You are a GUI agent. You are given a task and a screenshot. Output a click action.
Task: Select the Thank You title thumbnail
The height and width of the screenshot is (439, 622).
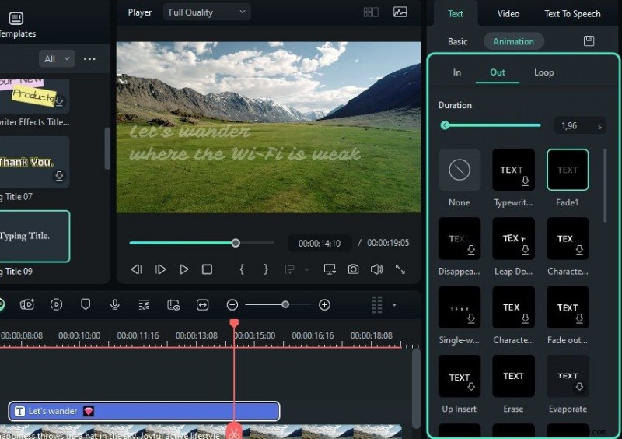[x=34, y=162]
